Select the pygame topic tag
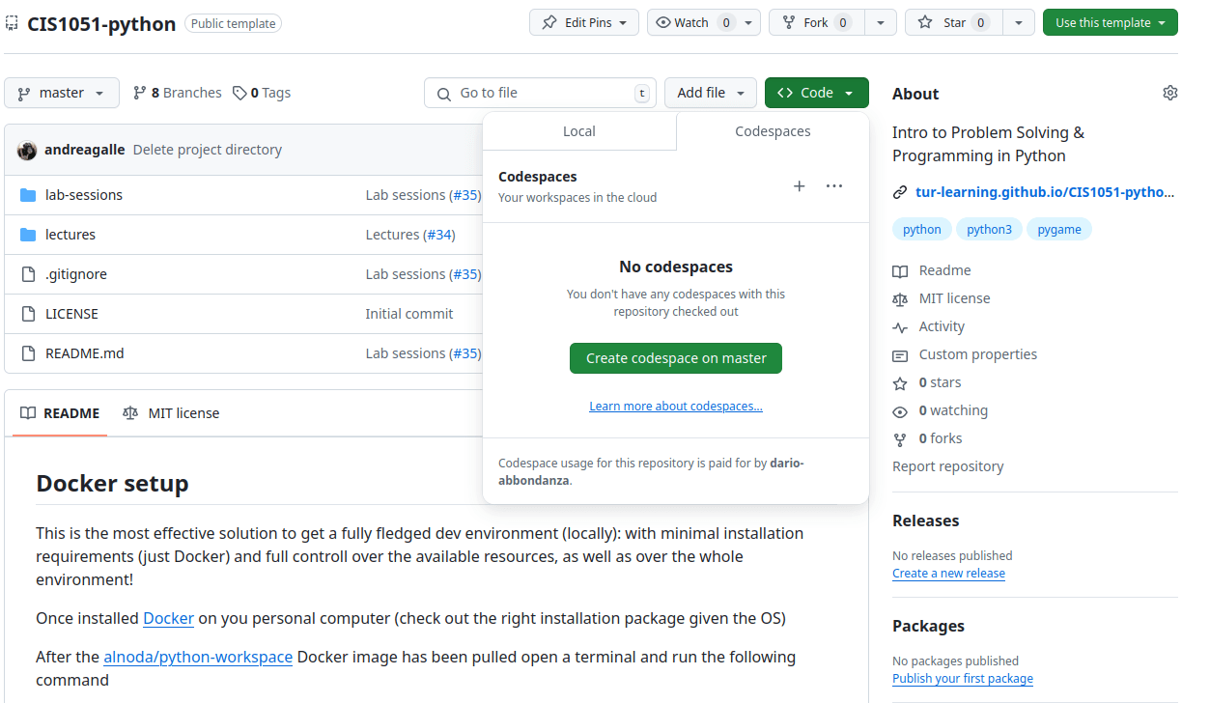Viewport: 1210px width, 703px height. pos(1059,230)
